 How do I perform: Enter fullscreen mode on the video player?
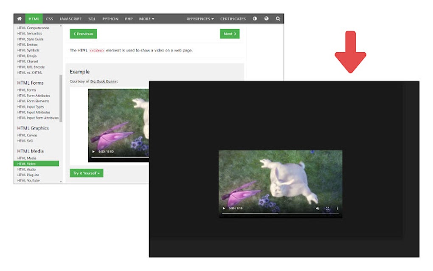coord(328,208)
